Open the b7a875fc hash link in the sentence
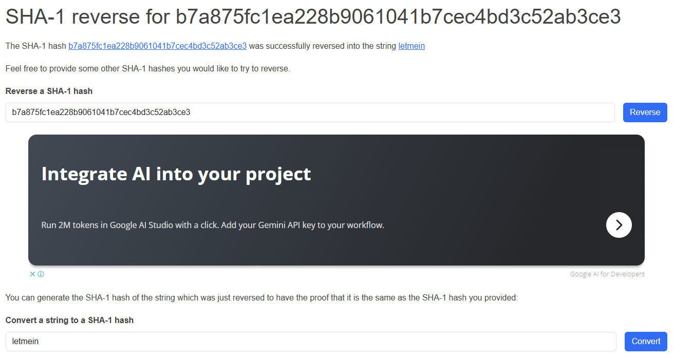The image size is (674, 358). 157,46
